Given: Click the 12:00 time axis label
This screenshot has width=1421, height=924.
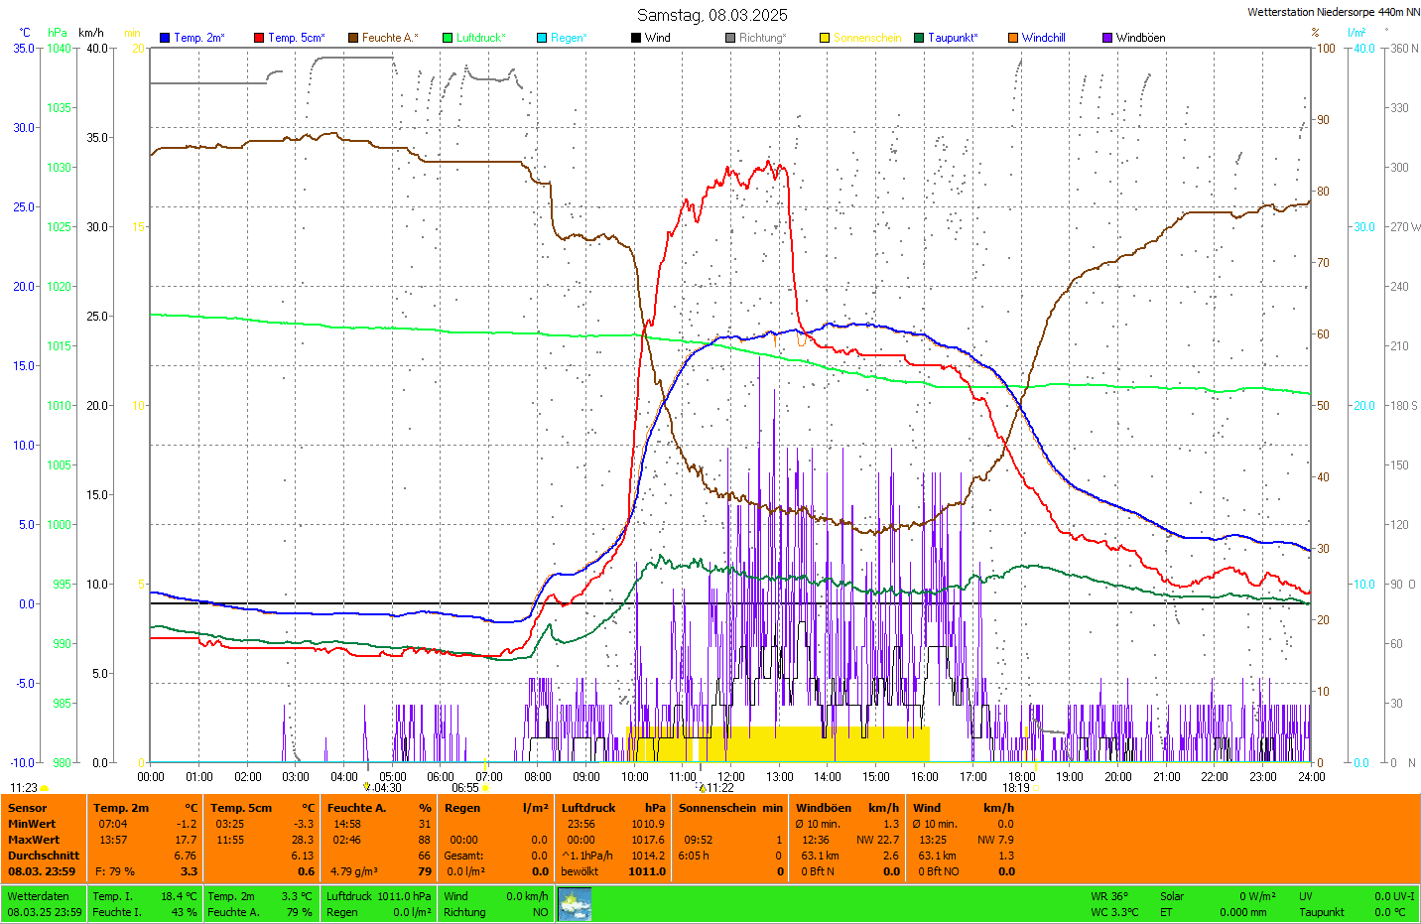Looking at the screenshot, I should pyautogui.click(x=731, y=777).
